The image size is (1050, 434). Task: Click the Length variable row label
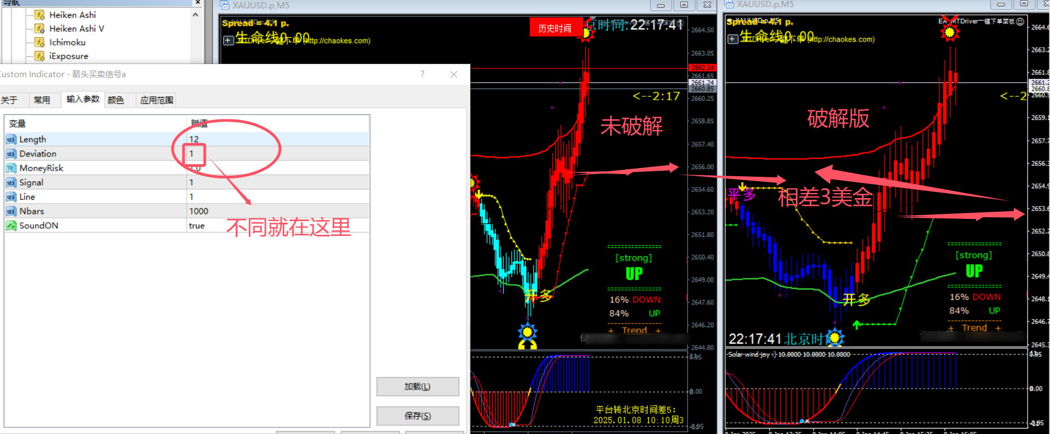(x=33, y=139)
